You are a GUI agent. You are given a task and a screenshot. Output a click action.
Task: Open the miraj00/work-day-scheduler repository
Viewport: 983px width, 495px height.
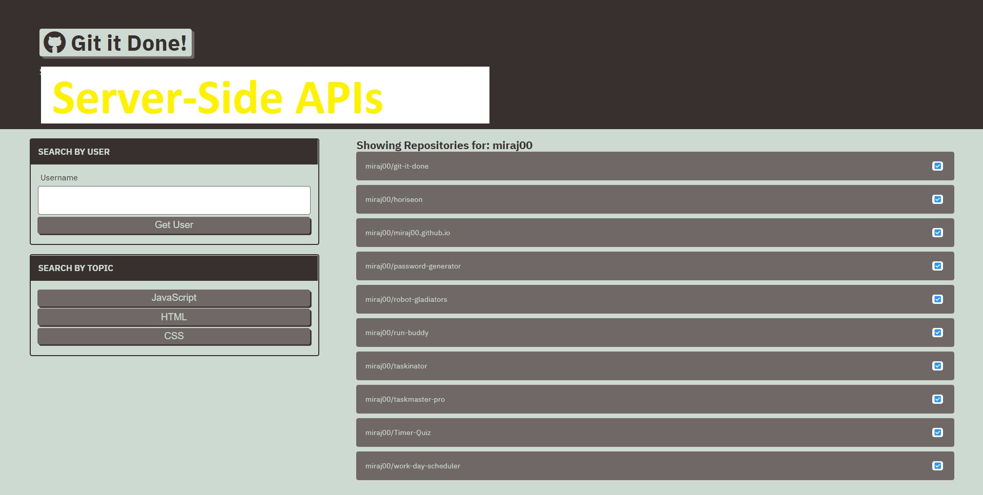pos(655,466)
